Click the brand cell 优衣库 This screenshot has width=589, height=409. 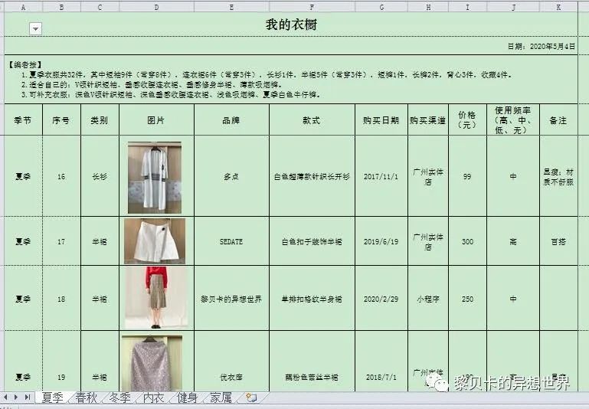click(x=232, y=362)
